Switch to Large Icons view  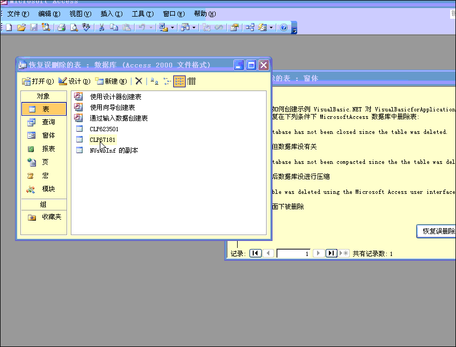click(155, 81)
